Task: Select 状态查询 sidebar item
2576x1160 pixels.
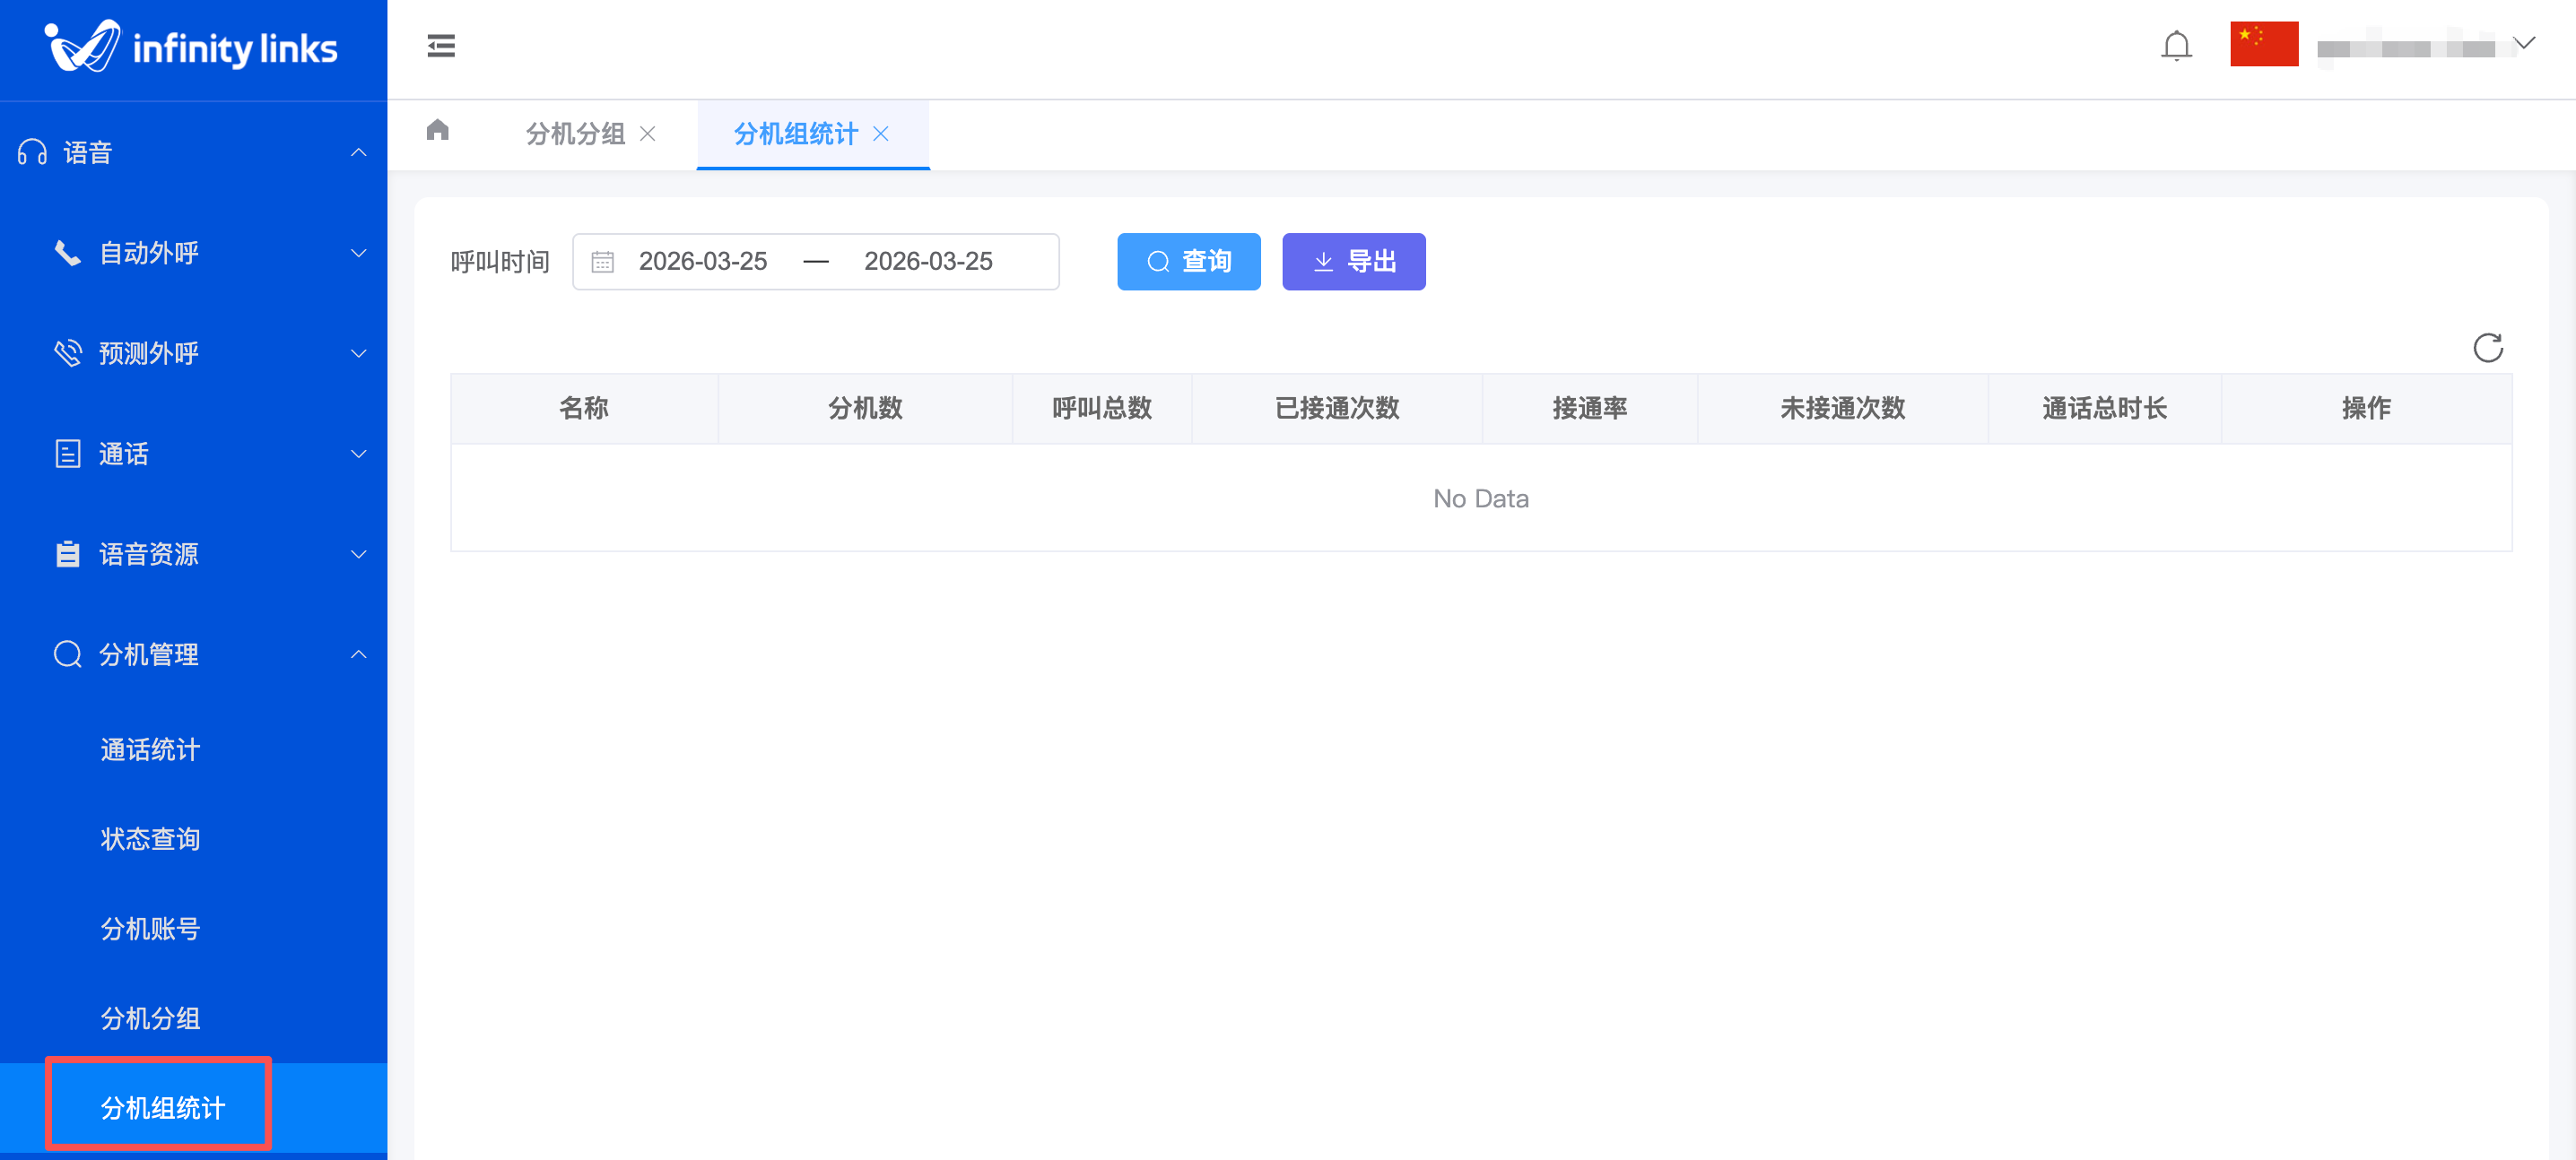Action: tap(150, 839)
